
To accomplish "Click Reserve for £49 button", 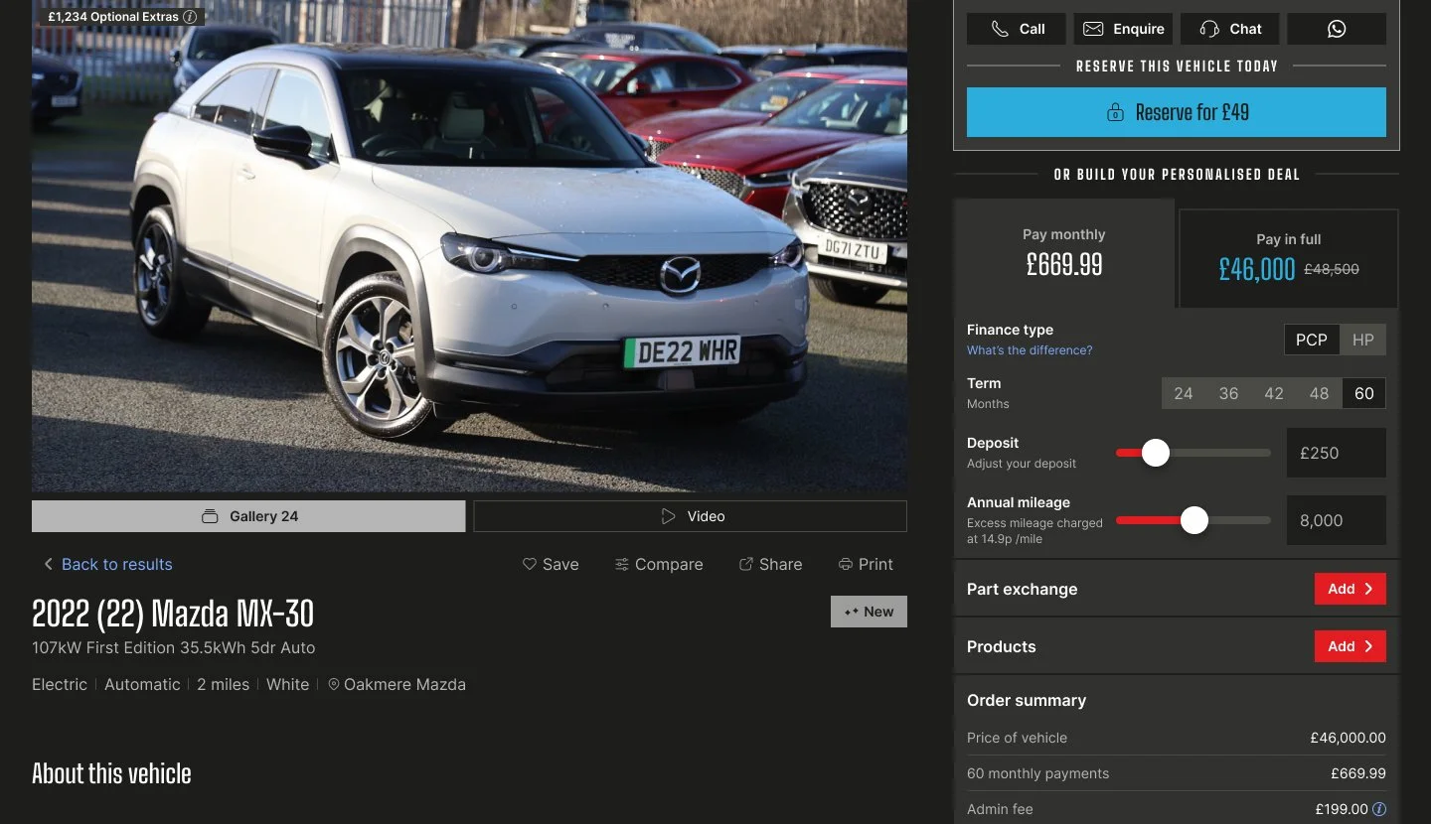I will [1177, 112].
